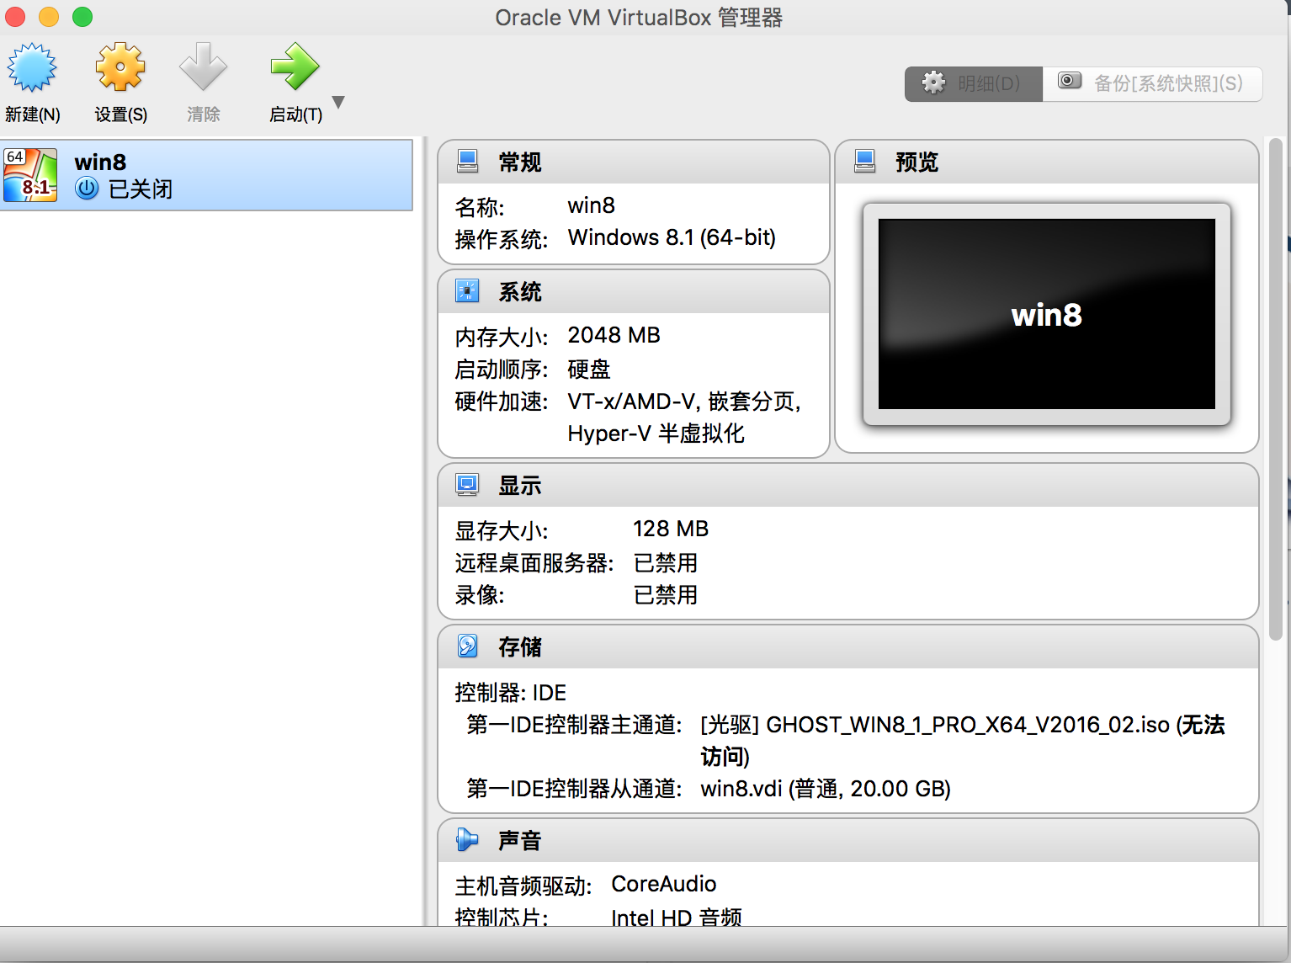Click the Audio (声音) speaker icon

point(467,839)
